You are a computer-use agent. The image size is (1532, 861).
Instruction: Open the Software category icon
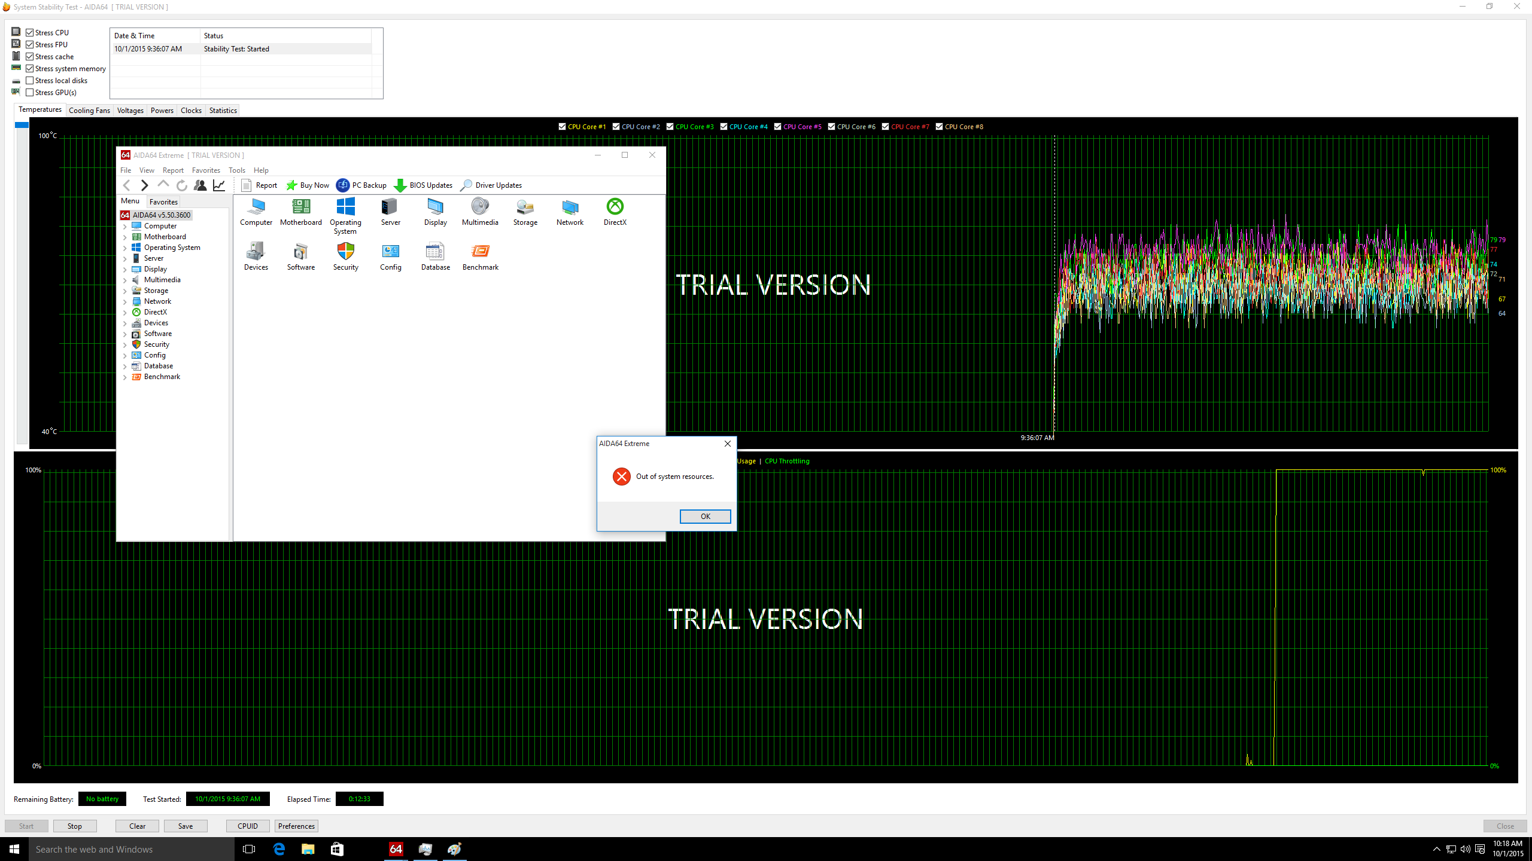[x=300, y=257]
